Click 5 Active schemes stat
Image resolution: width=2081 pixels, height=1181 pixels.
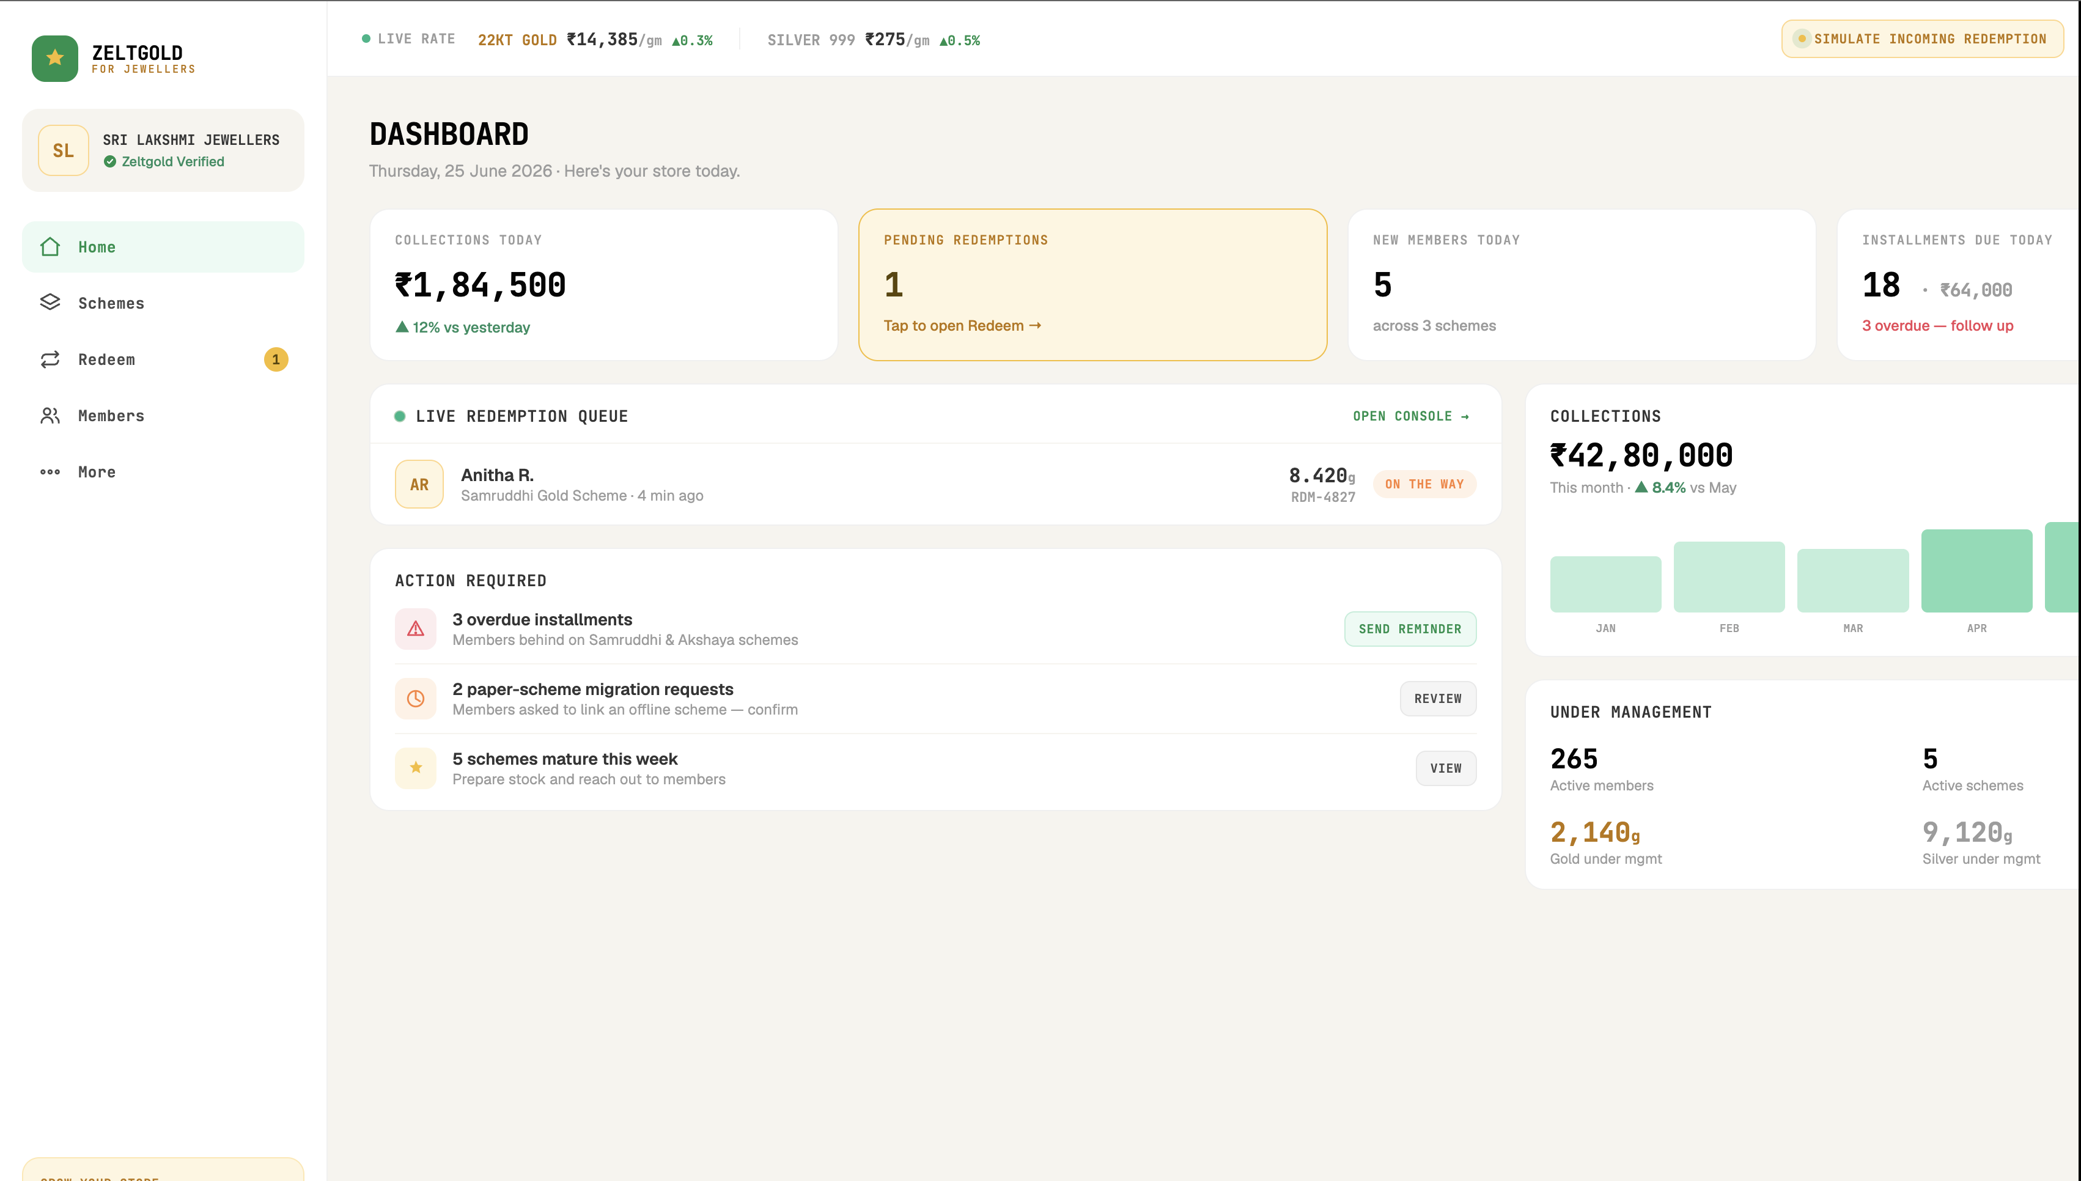(x=1972, y=768)
